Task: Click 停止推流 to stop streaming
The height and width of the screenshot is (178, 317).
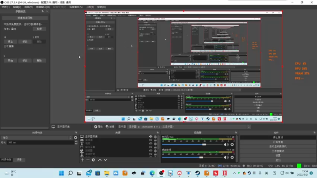Action: (x=278, y=137)
